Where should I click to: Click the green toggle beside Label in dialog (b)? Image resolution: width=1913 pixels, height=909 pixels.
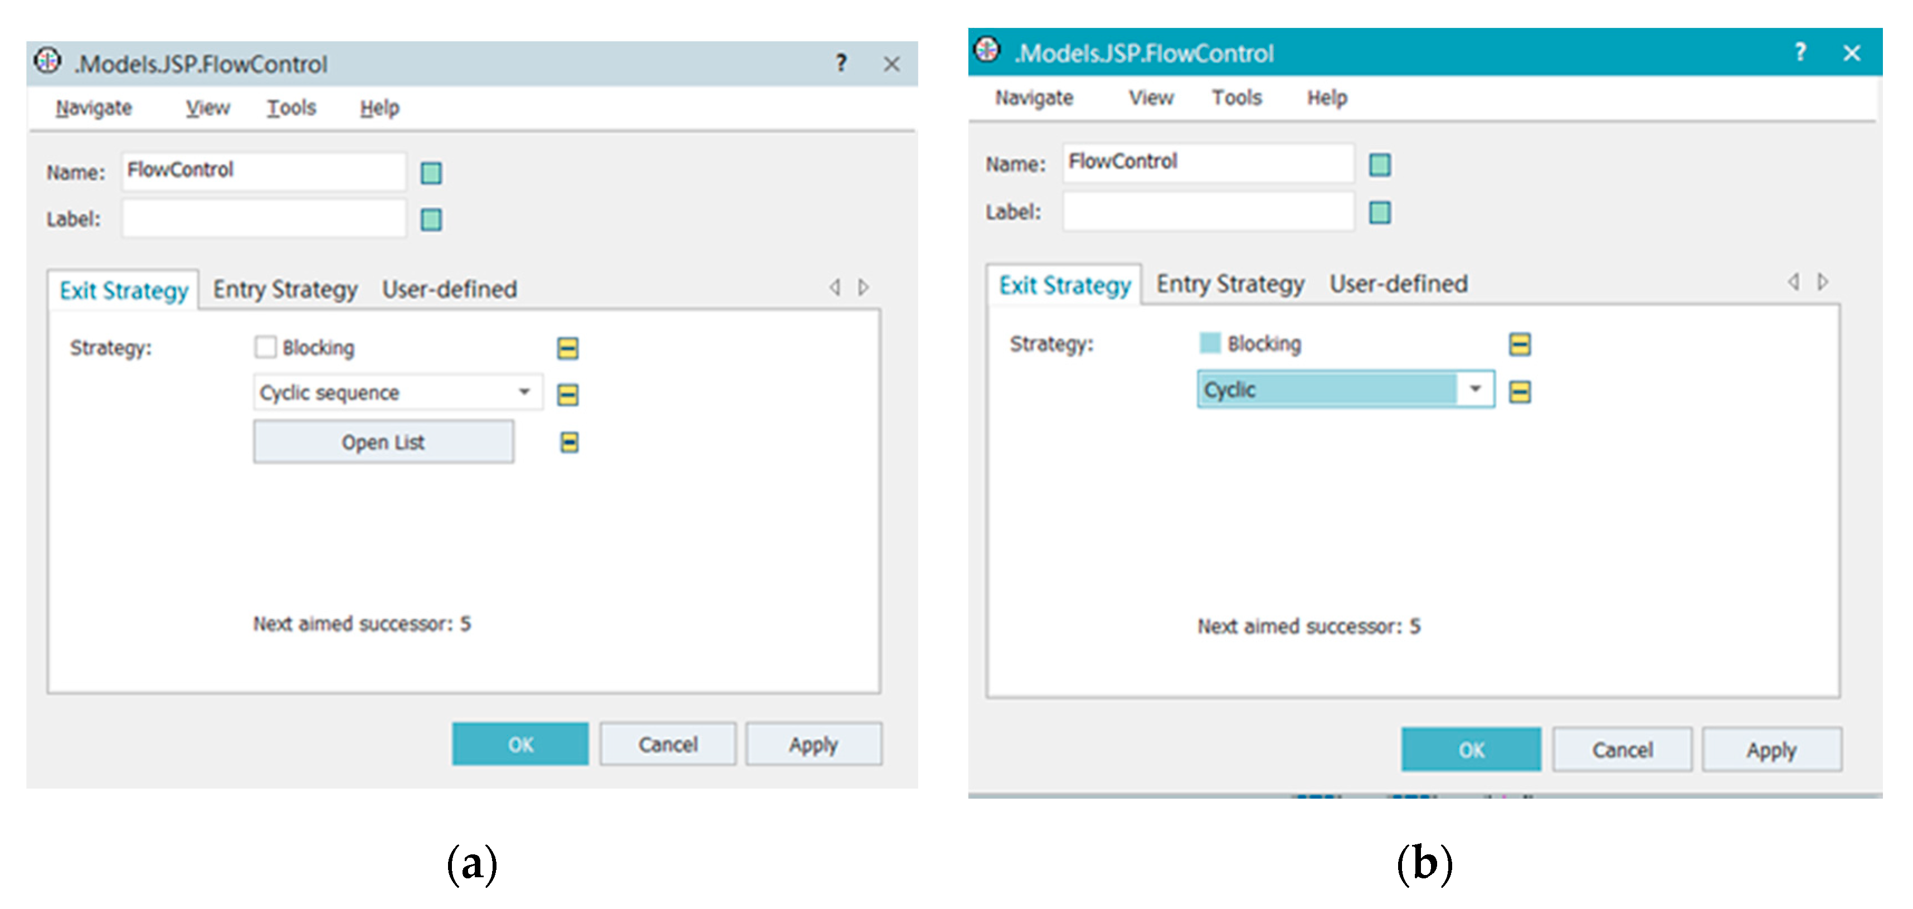(x=1380, y=212)
